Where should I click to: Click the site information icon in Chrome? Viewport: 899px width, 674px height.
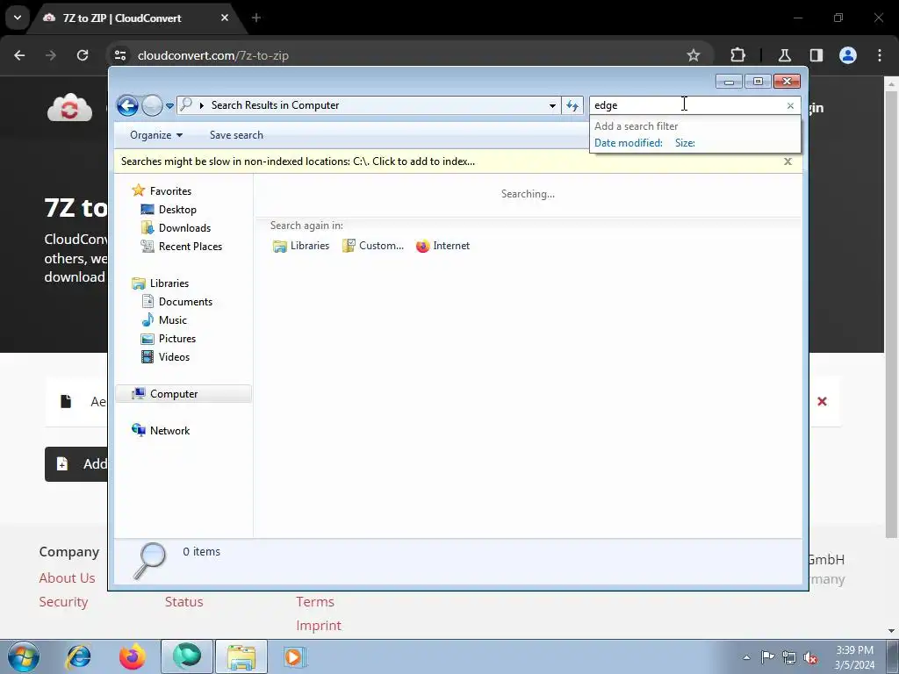click(x=119, y=55)
